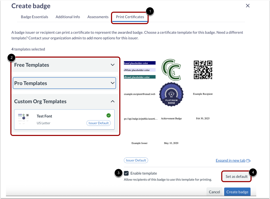The height and width of the screenshot is (199, 270).
Task: Open the Additional Info tab
Action: coord(68,17)
